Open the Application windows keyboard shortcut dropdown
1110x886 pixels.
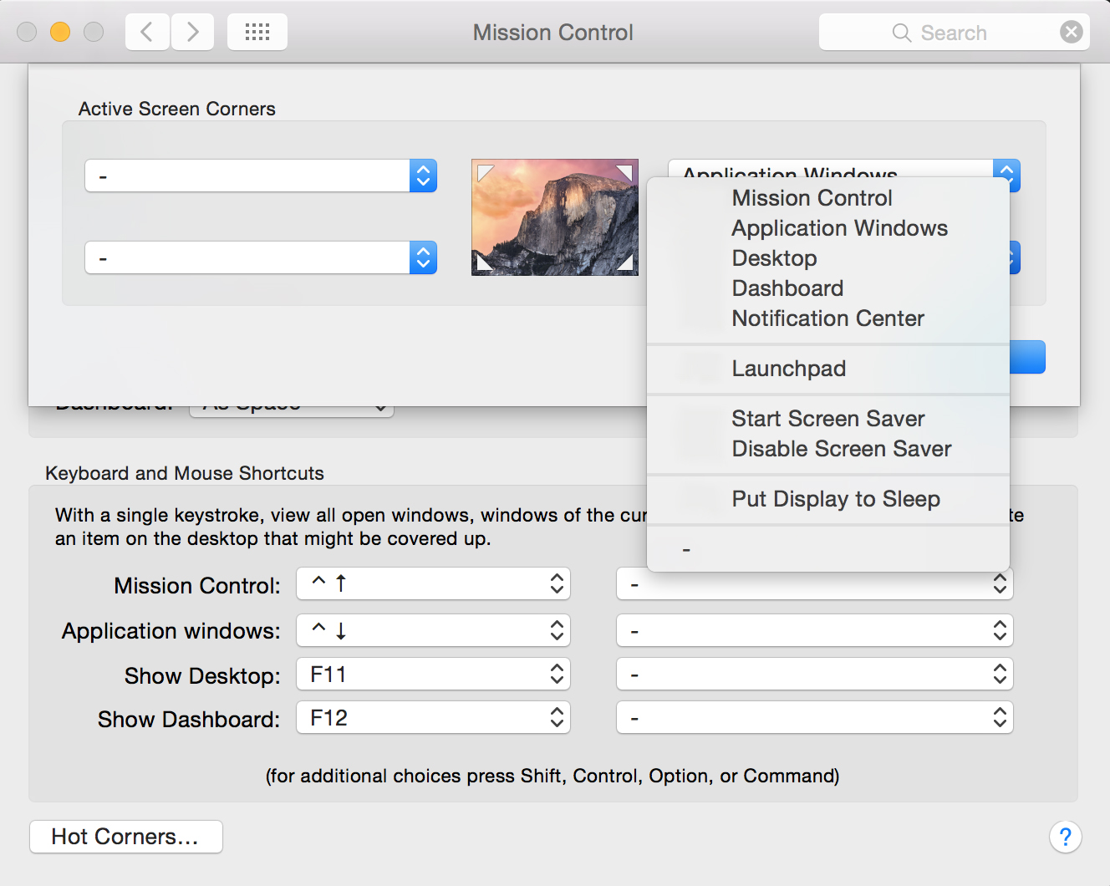pos(433,630)
